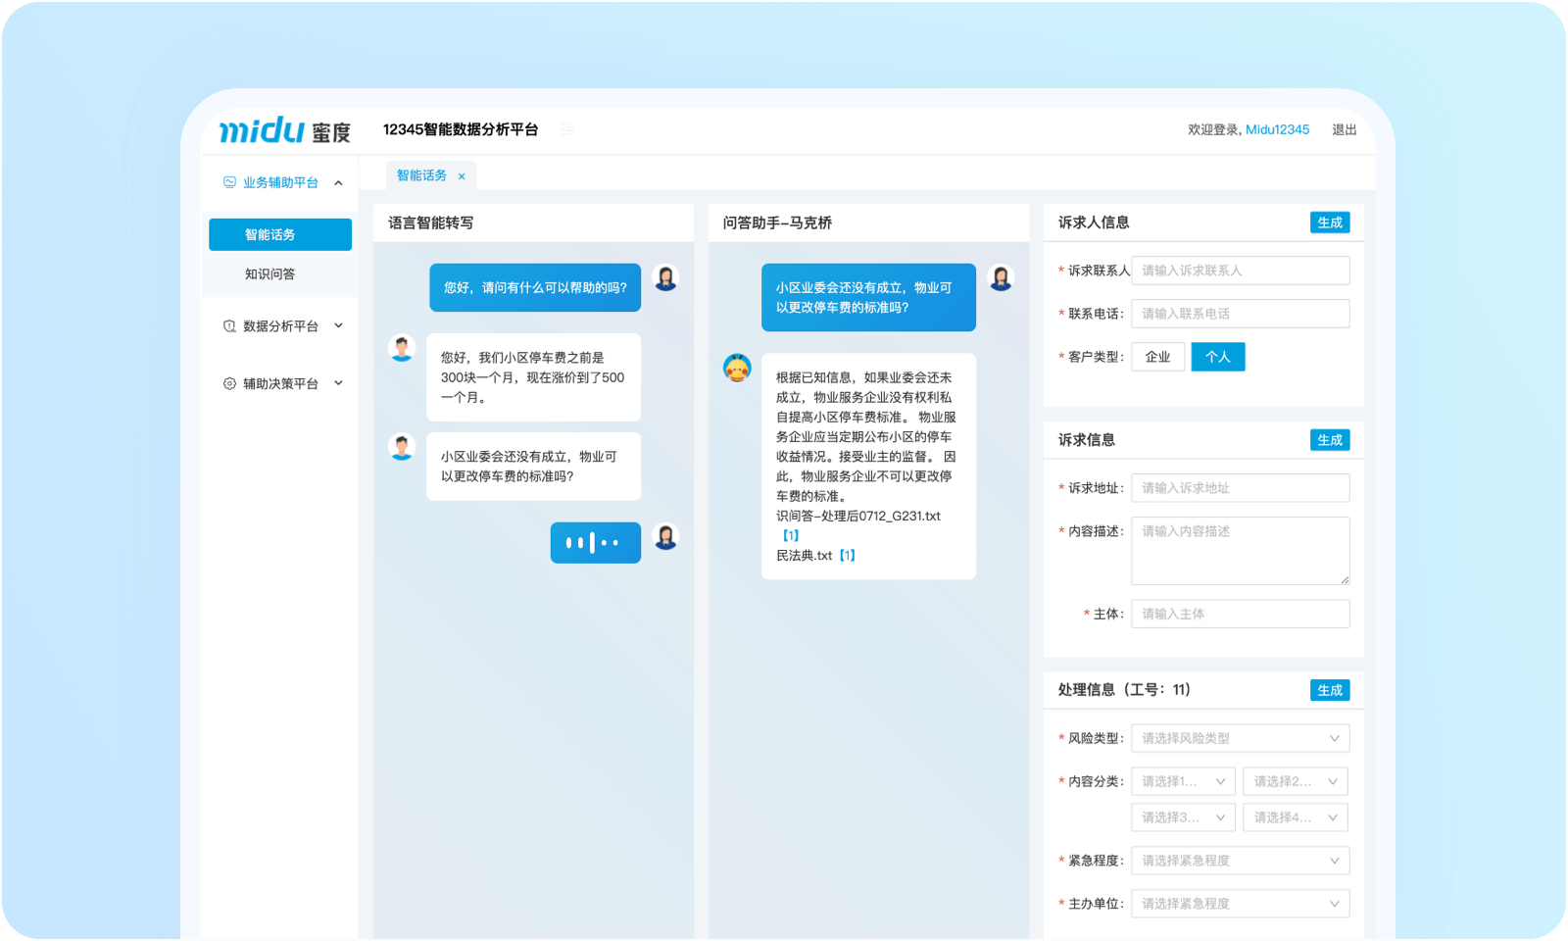Open the 风险类型 dropdown
The height and width of the screenshot is (941, 1568).
1240,738
